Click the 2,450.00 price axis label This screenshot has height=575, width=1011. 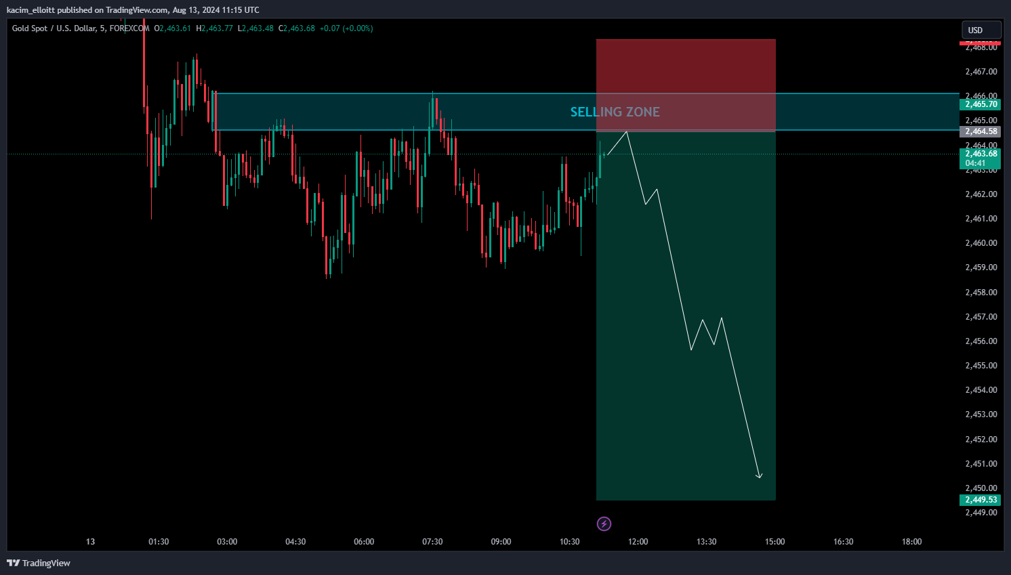981,488
